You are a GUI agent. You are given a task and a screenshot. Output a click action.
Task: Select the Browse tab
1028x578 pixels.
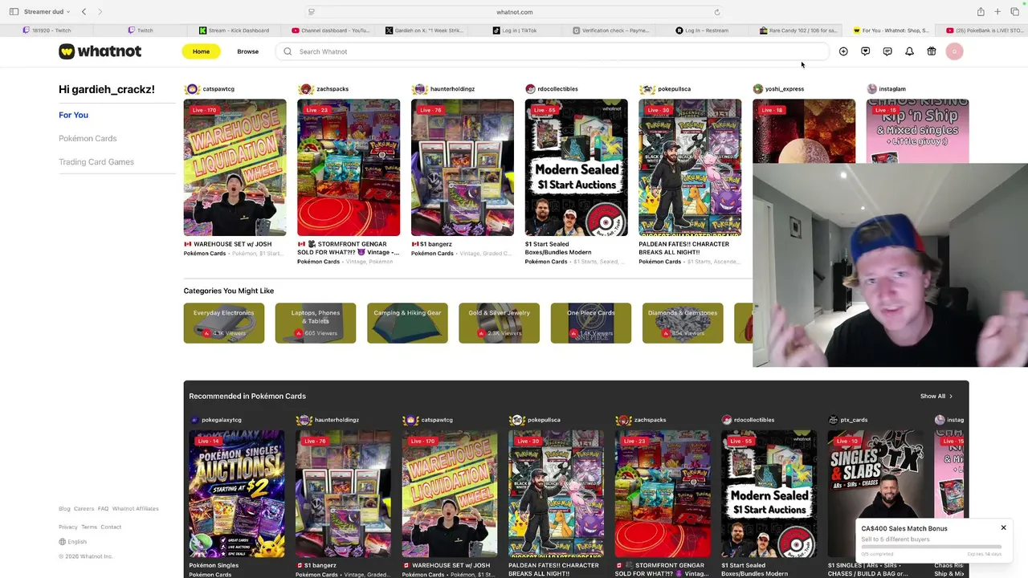click(x=247, y=51)
